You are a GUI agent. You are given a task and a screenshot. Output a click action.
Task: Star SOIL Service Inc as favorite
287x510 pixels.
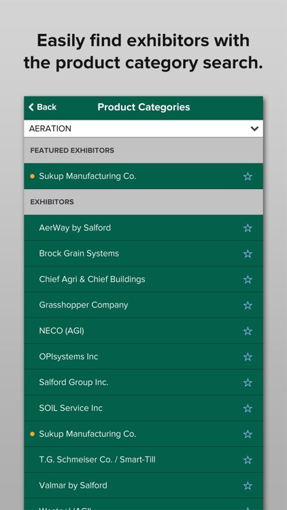tap(248, 408)
